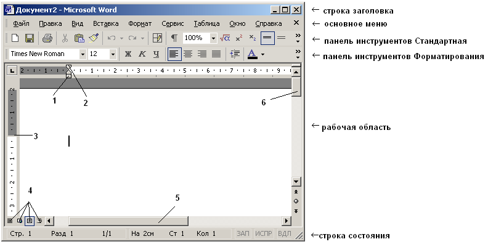Click the horizontal scrollbar left arrow

coord(49,221)
